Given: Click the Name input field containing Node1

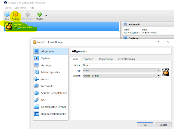Looking at the screenshot, I should [x=126, y=65].
